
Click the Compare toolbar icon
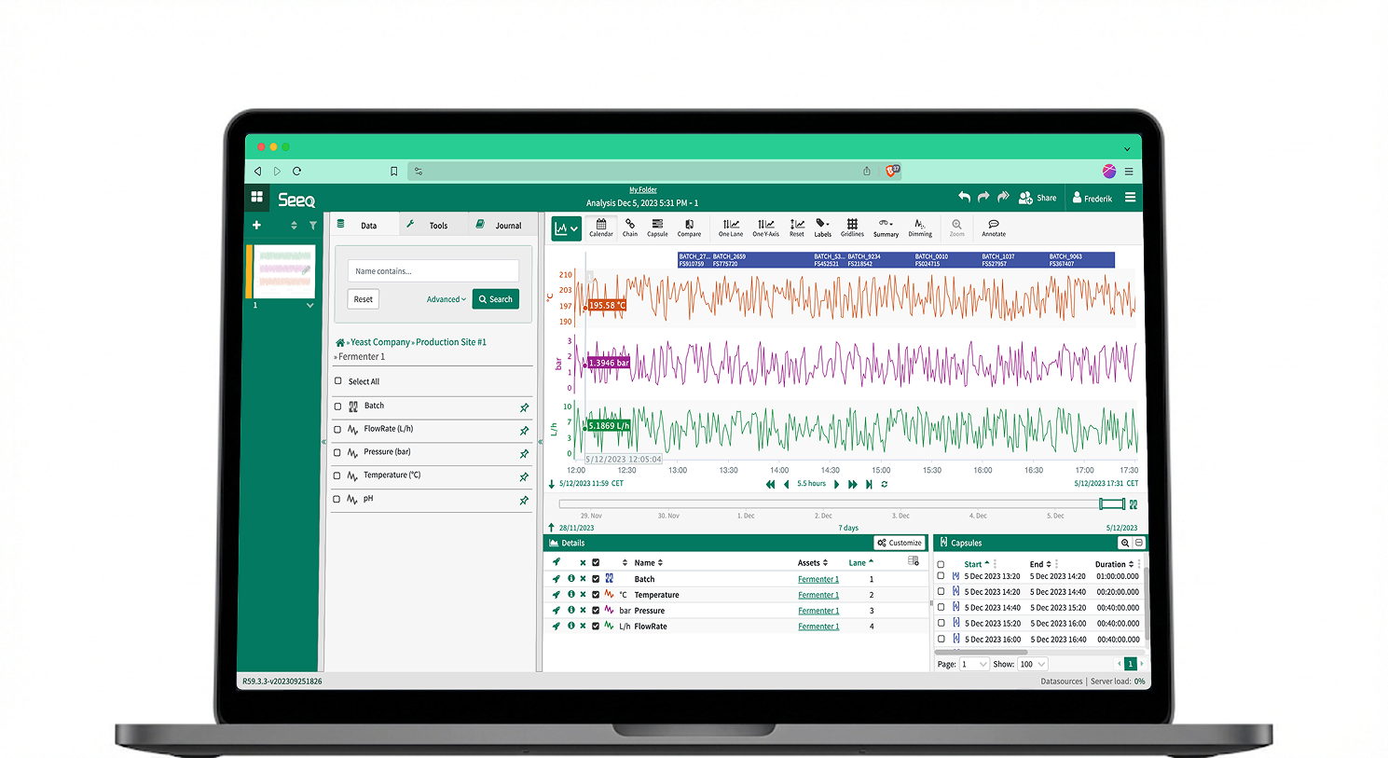pyautogui.click(x=689, y=227)
